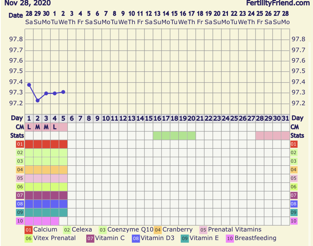Click the 01 Calcium legend swatch

(x=29, y=230)
